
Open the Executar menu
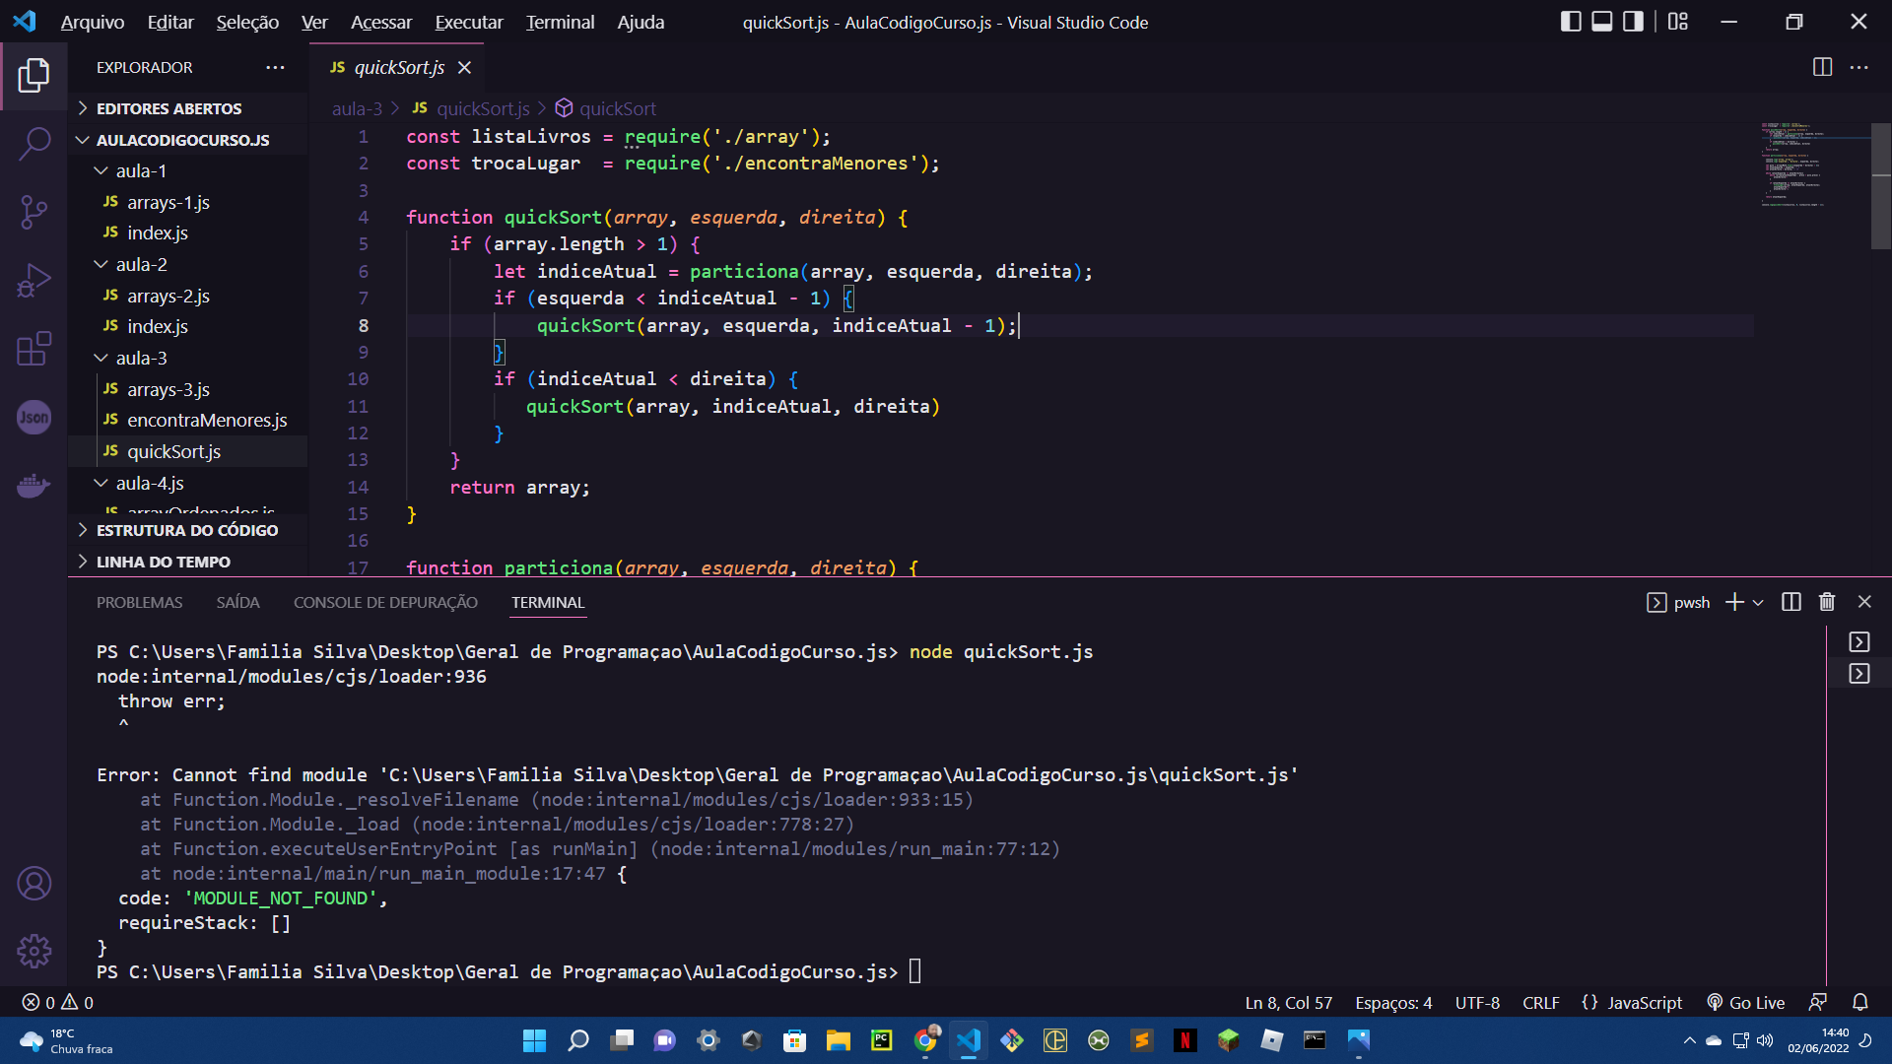coord(469,22)
